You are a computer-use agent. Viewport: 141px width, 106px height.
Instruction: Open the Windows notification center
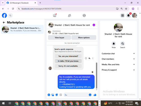(x=137, y=103)
